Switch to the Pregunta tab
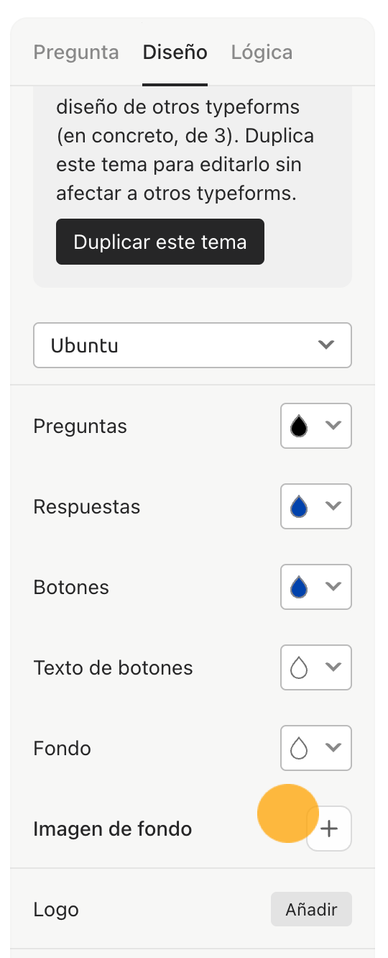 pos(76,53)
